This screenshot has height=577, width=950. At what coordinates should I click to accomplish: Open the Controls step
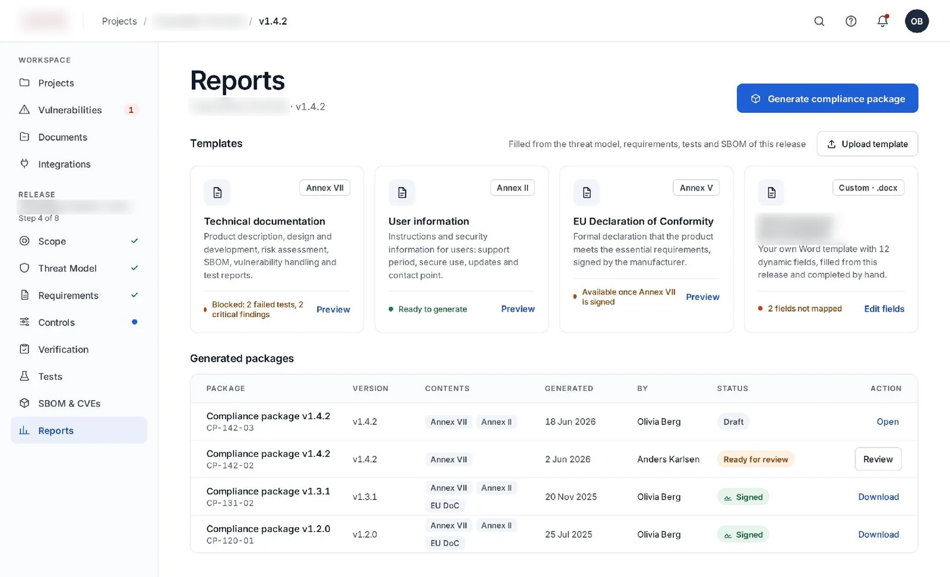pos(79,322)
